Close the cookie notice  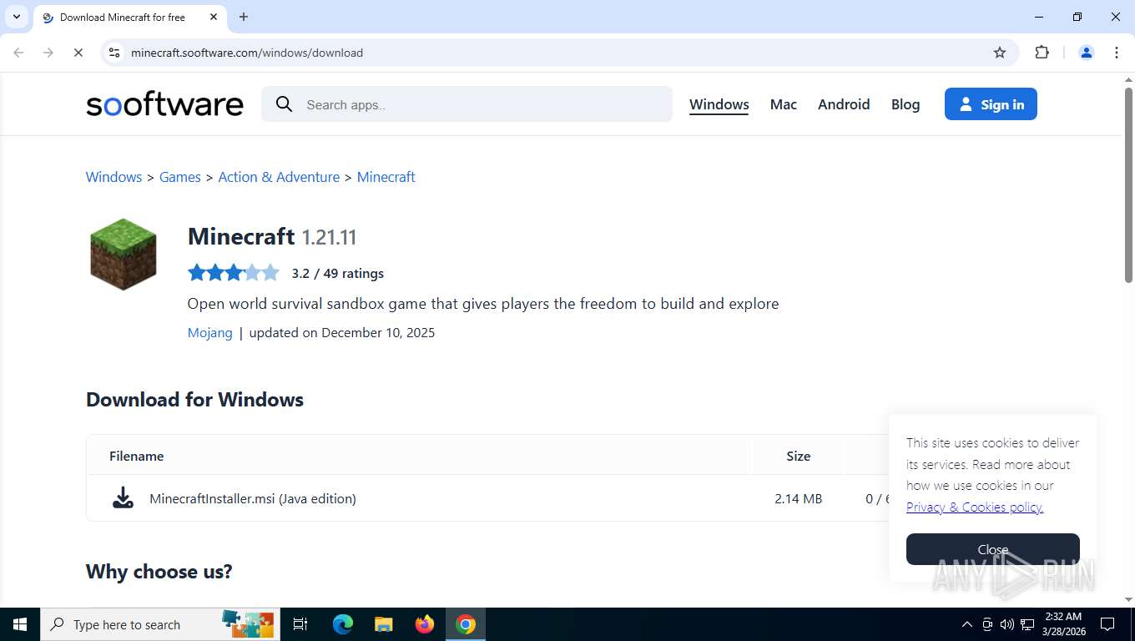993,549
